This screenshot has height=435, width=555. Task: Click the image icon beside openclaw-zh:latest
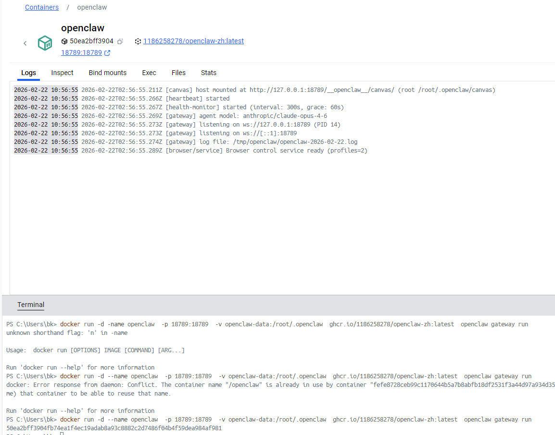pos(138,41)
